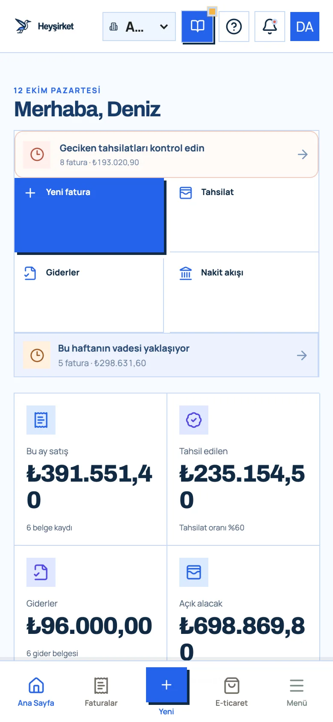This screenshot has height=722, width=333.
Task: Click wallet icon next to Tahsilat
Action: 186,193
